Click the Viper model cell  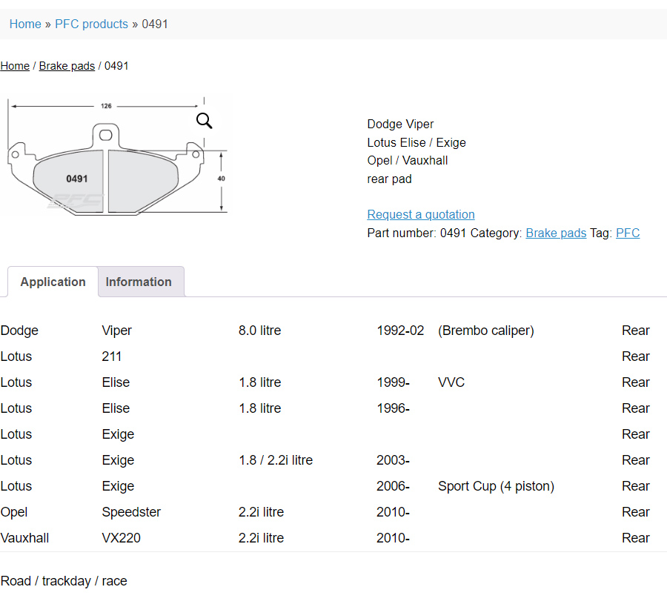click(x=117, y=331)
